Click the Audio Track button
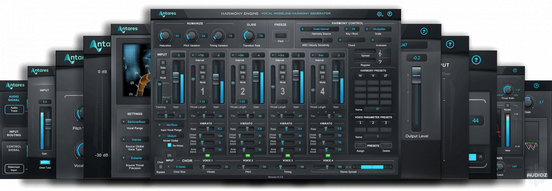 coord(13,109)
